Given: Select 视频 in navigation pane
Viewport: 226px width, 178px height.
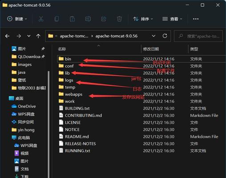Looking at the screenshot, I should point(21,153).
